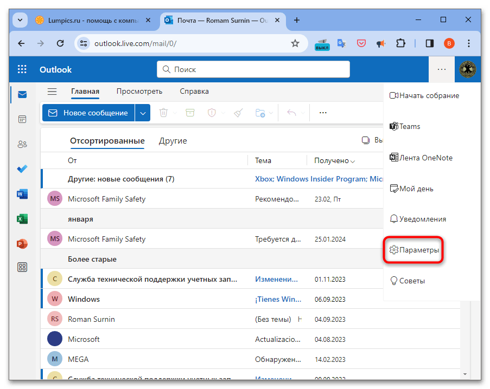Click the vertical scrollbar down arrow
This screenshot has width=490, height=389.
(465, 373)
